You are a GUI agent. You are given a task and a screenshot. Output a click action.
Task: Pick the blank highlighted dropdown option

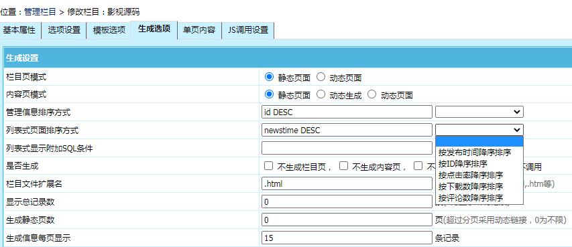point(479,141)
